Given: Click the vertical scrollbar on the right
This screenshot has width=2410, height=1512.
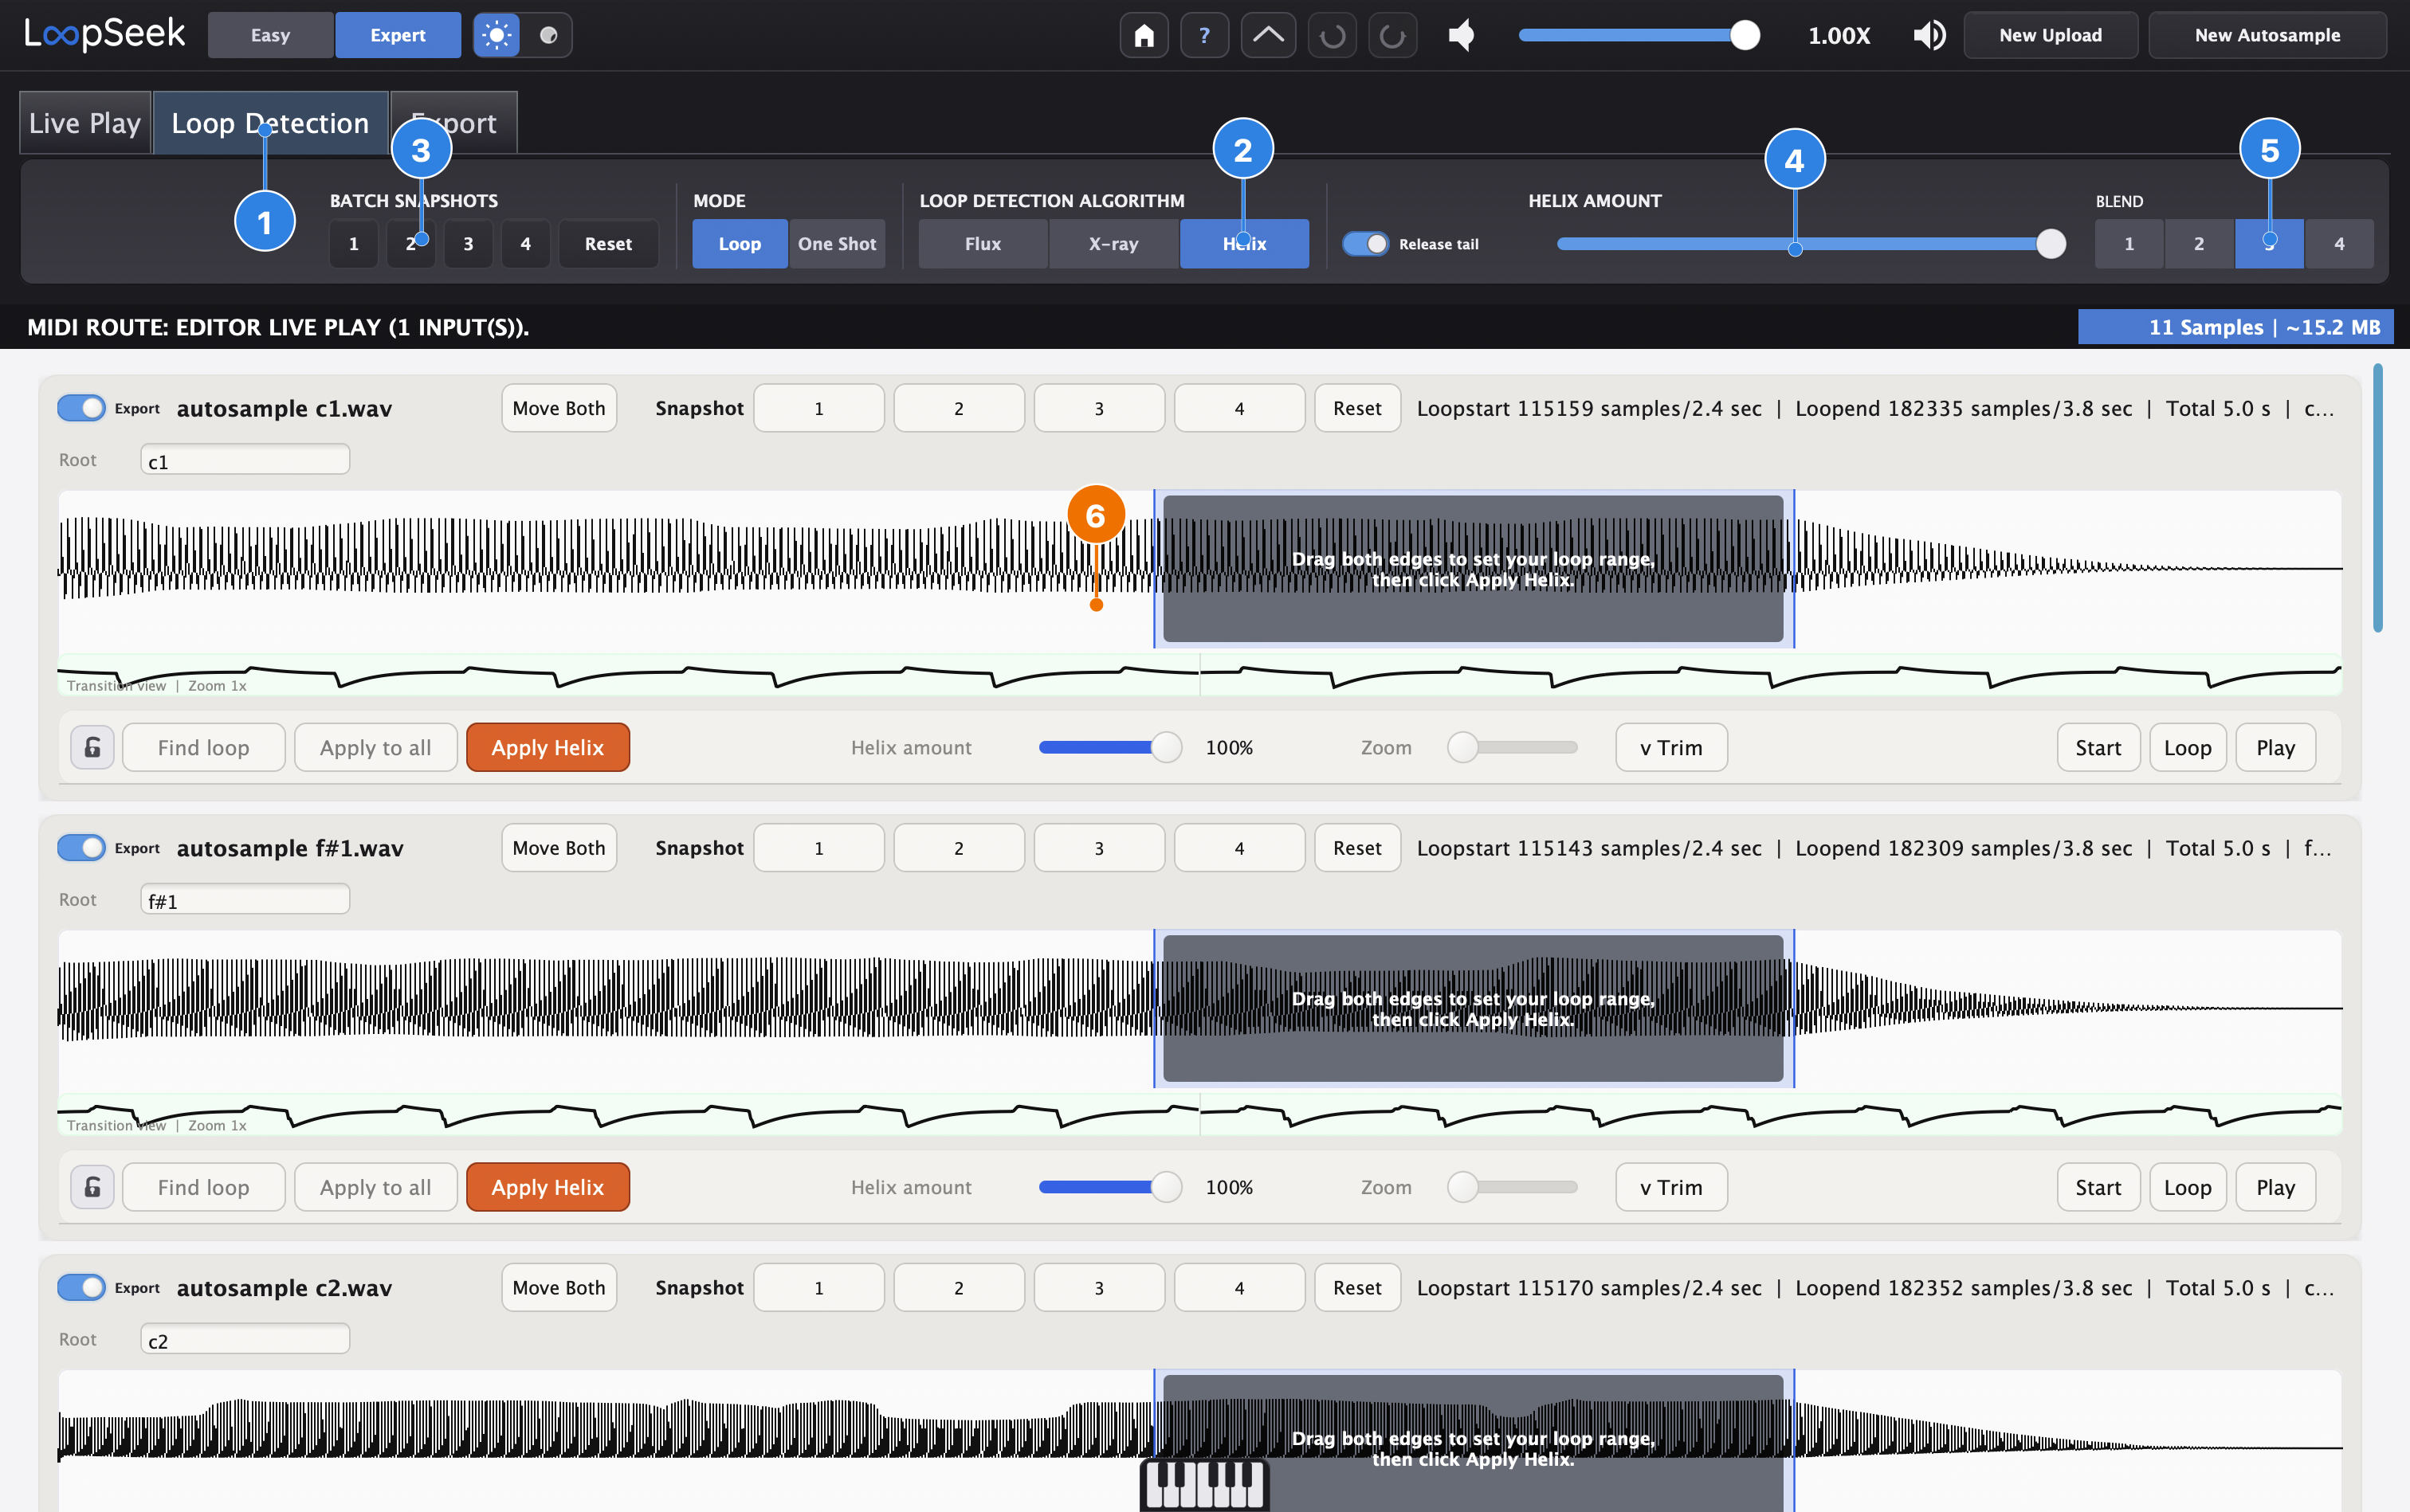Looking at the screenshot, I should (x=2377, y=498).
